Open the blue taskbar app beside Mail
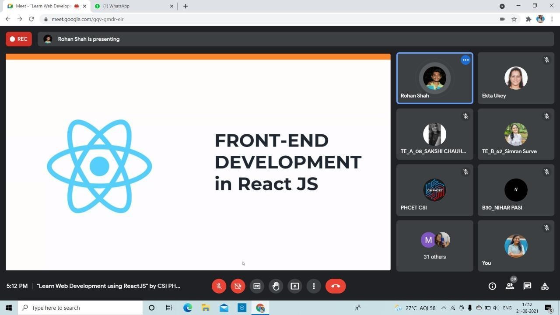 click(242, 308)
